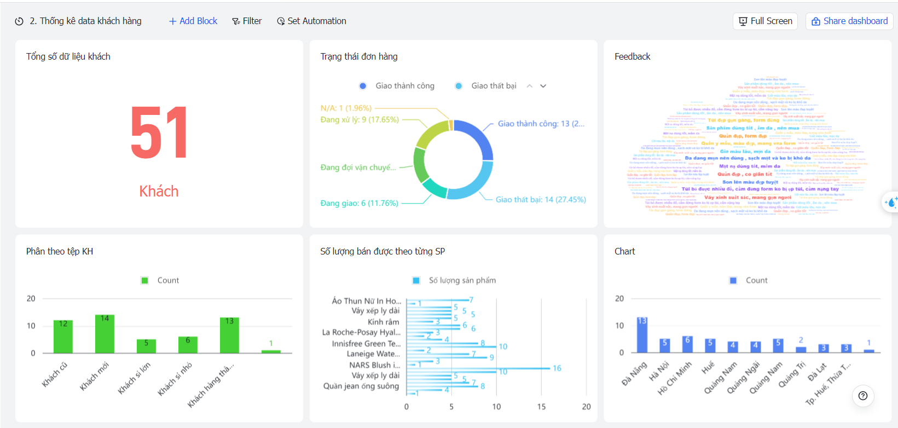Click 'Trạng thái đơn hàng' block title
The image size is (898, 428).
point(359,56)
